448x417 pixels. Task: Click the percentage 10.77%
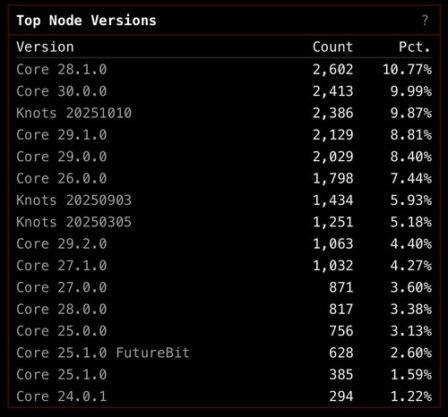407,70
